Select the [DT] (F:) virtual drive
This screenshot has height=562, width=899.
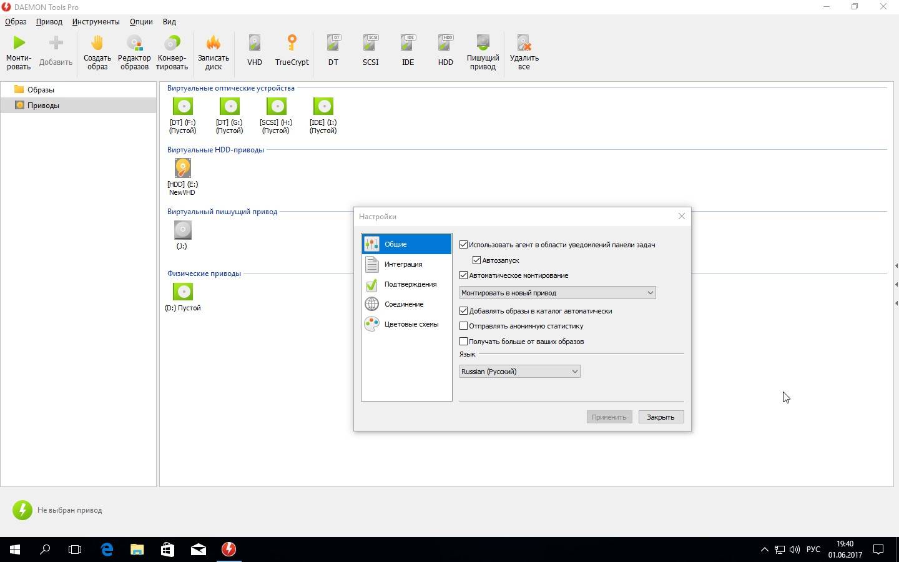tap(182, 116)
